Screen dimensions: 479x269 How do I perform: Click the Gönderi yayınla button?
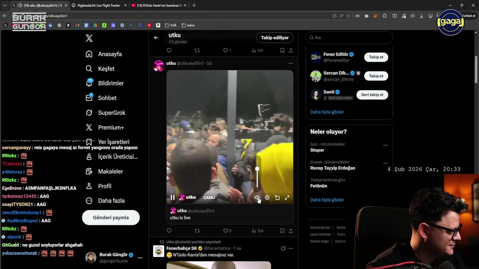click(111, 217)
